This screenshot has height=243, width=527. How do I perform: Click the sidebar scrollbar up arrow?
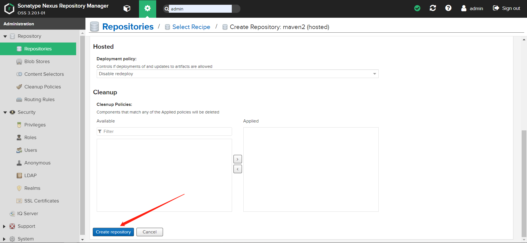click(82, 33)
